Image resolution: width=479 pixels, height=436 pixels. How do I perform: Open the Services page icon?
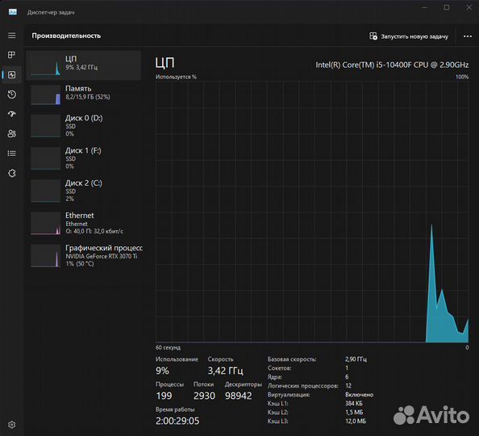pyautogui.click(x=11, y=173)
